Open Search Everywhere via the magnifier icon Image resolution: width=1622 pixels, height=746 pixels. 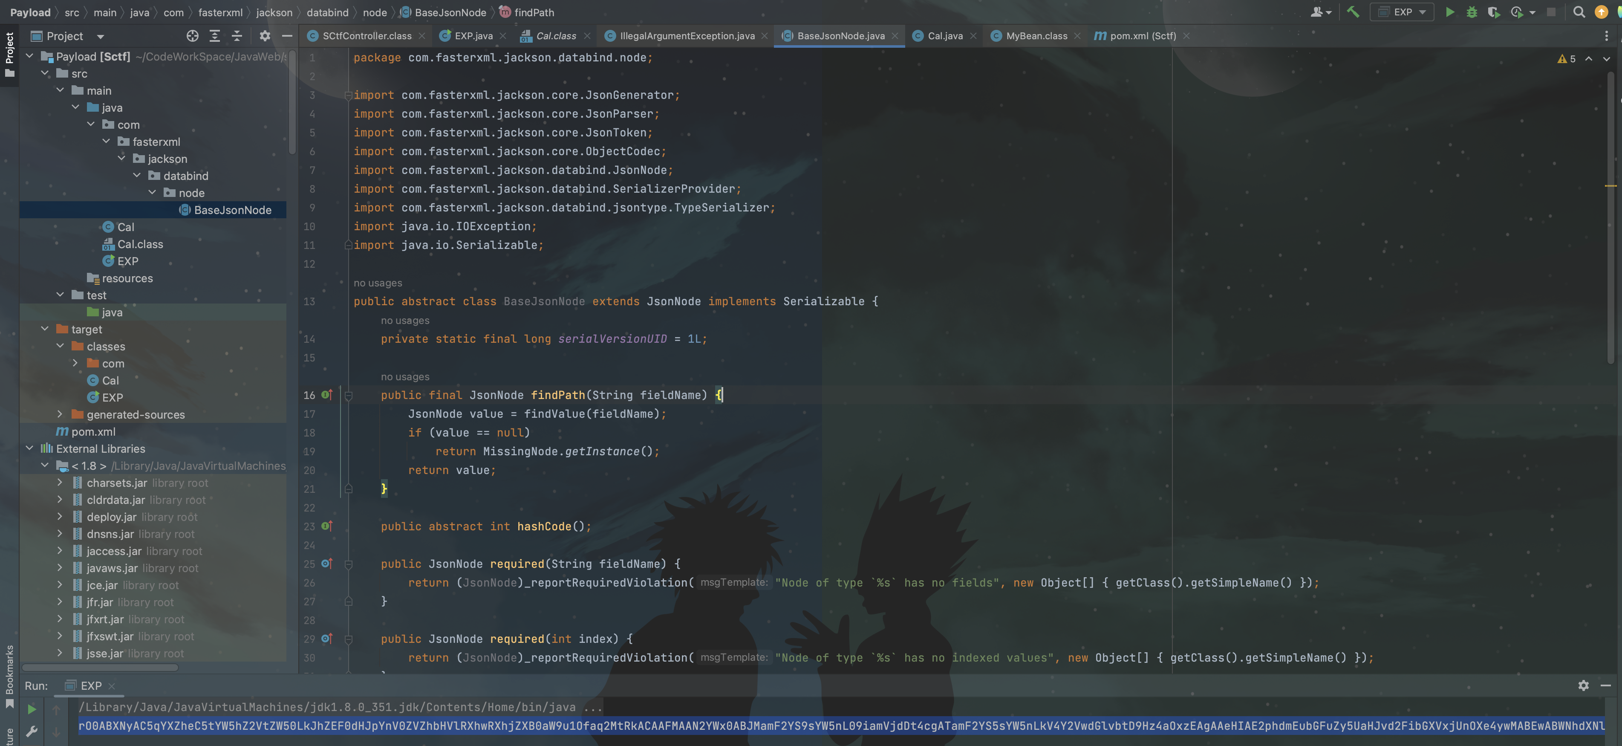(x=1579, y=12)
